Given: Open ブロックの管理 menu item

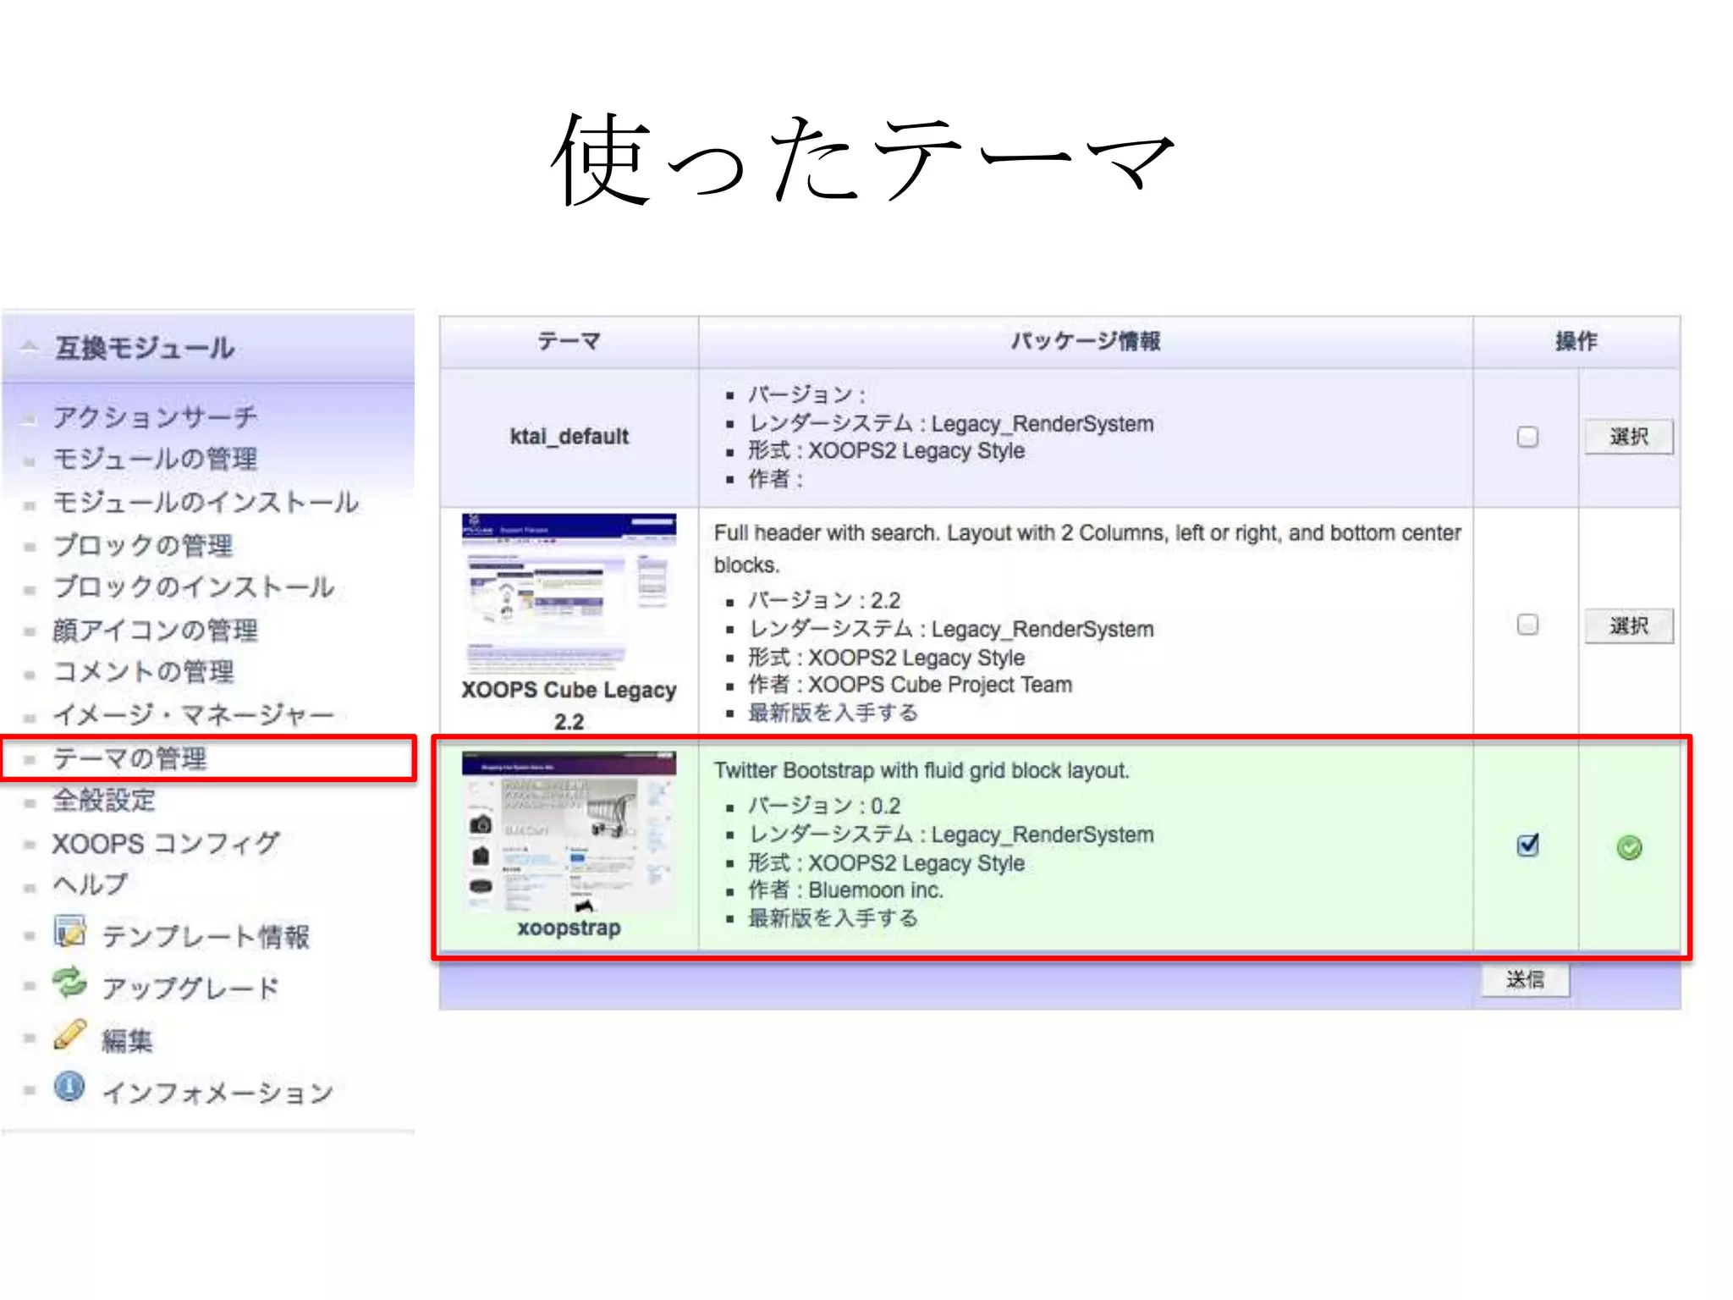Looking at the screenshot, I should [x=142, y=545].
